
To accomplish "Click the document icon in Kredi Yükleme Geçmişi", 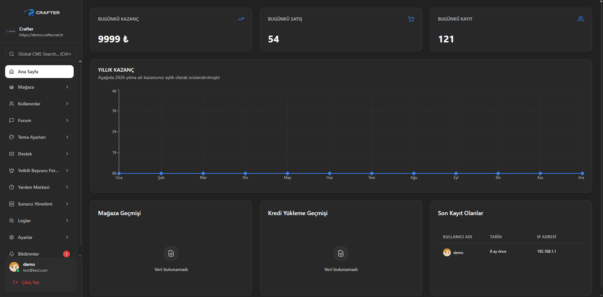I will [x=341, y=253].
